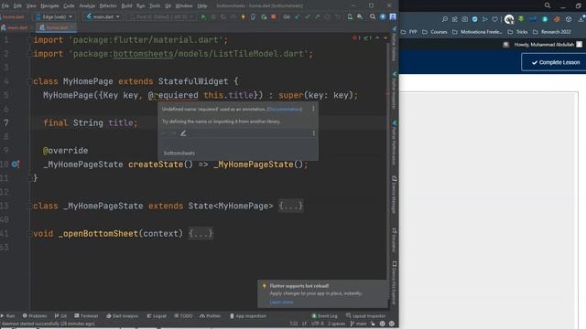586x329 pixels.
Task: Click Git push arrow icon
Action: point(318,16)
